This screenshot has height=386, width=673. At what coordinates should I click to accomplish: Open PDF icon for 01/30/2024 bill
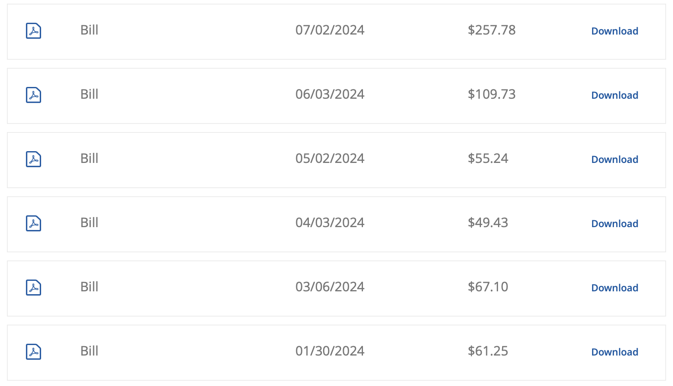pyautogui.click(x=33, y=352)
